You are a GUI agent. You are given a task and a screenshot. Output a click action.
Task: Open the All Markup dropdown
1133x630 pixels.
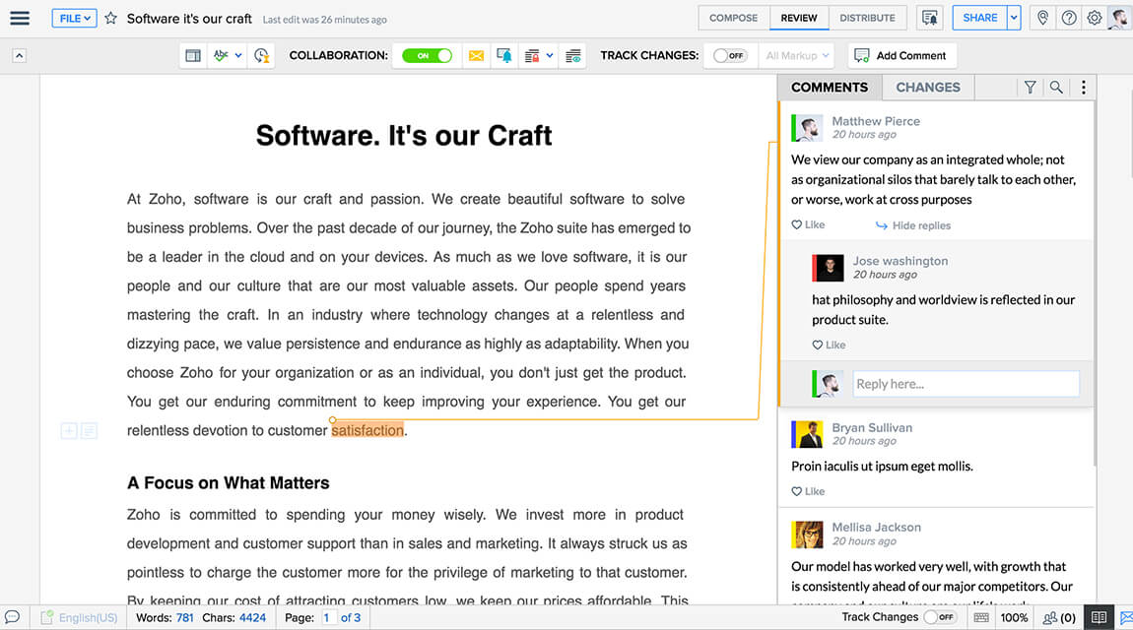point(796,55)
